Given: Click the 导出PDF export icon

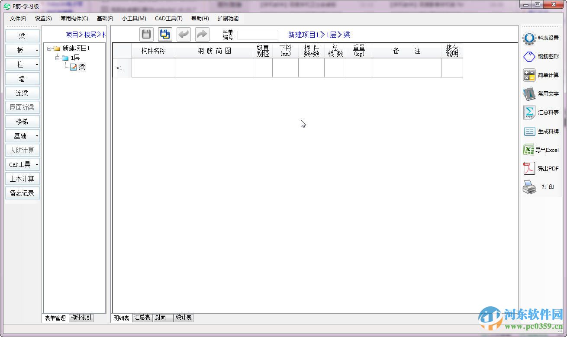Looking at the screenshot, I should pyautogui.click(x=541, y=168).
